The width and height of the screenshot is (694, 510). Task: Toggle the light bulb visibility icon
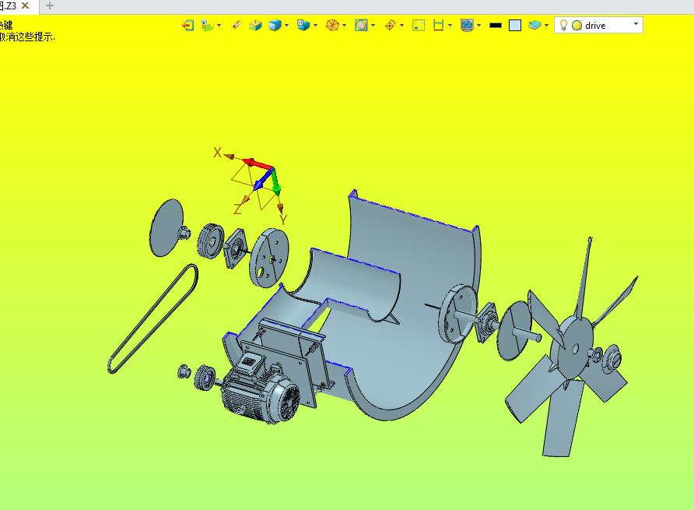563,25
